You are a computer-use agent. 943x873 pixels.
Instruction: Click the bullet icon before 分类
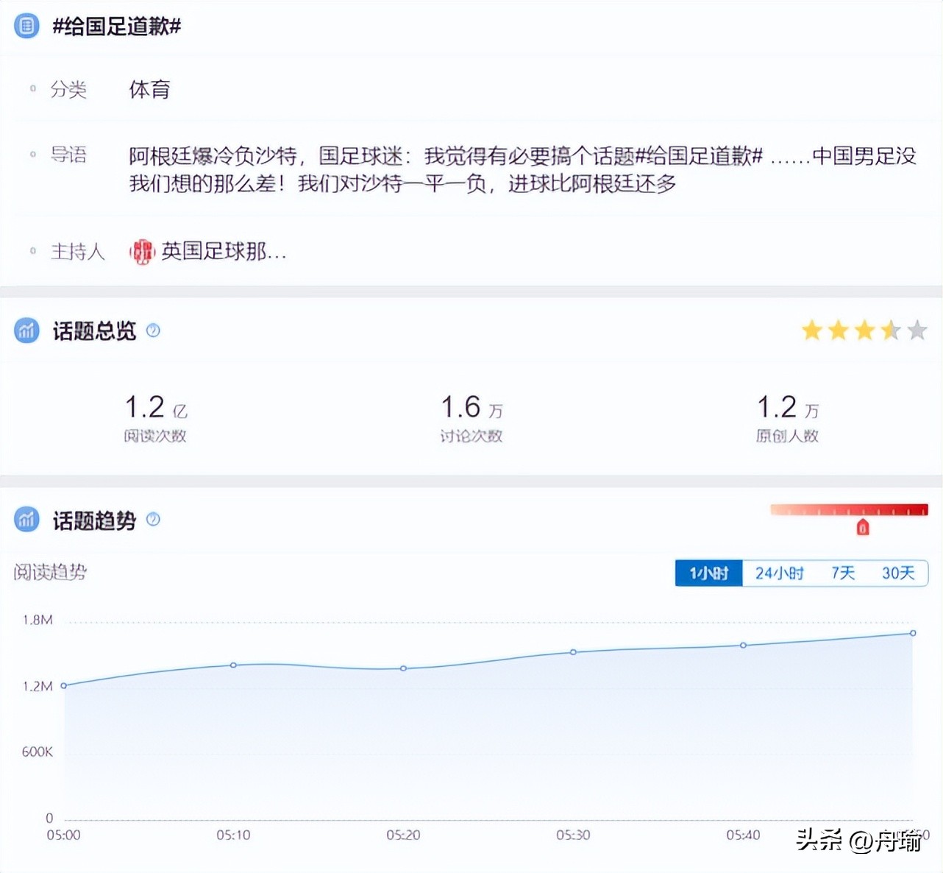click(32, 88)
